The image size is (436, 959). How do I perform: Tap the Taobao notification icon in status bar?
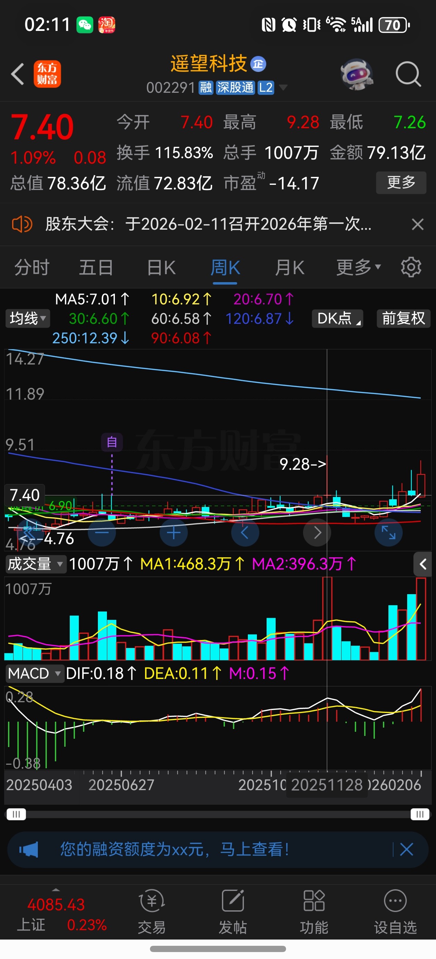click(107, 25)
